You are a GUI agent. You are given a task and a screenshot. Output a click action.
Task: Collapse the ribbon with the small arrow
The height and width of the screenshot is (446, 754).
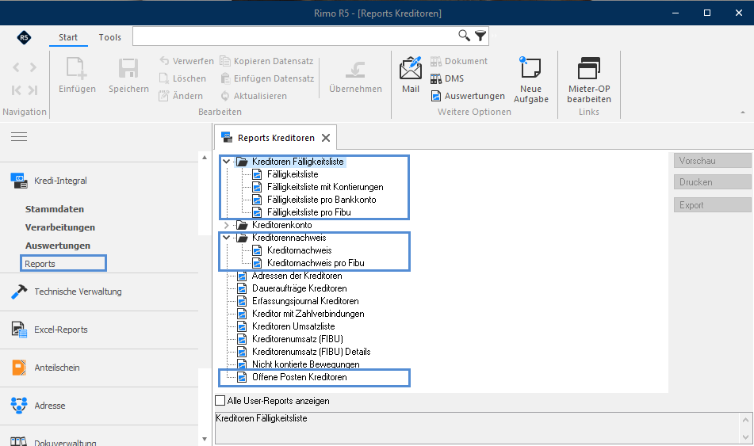(x=743, y=112)
